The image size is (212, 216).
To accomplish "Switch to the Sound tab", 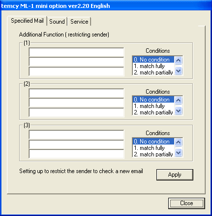I will pyautogui.click(x=57, y=22).
